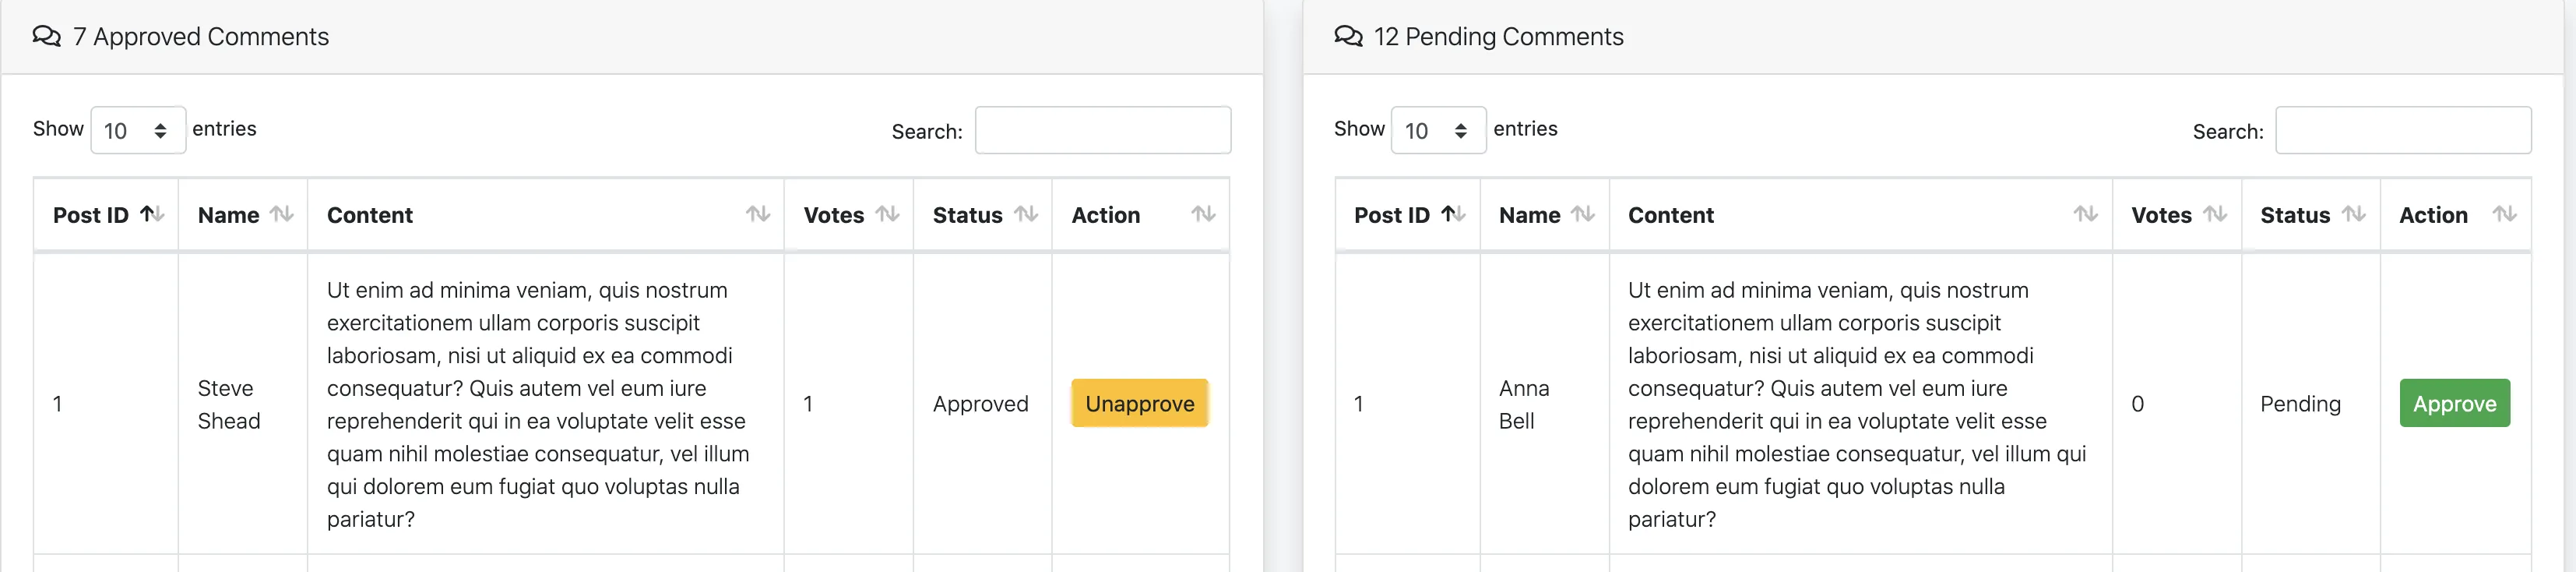Click the Approved Comments chat bubbles icon
2576x572 pixels.
[x=46, y=37]
